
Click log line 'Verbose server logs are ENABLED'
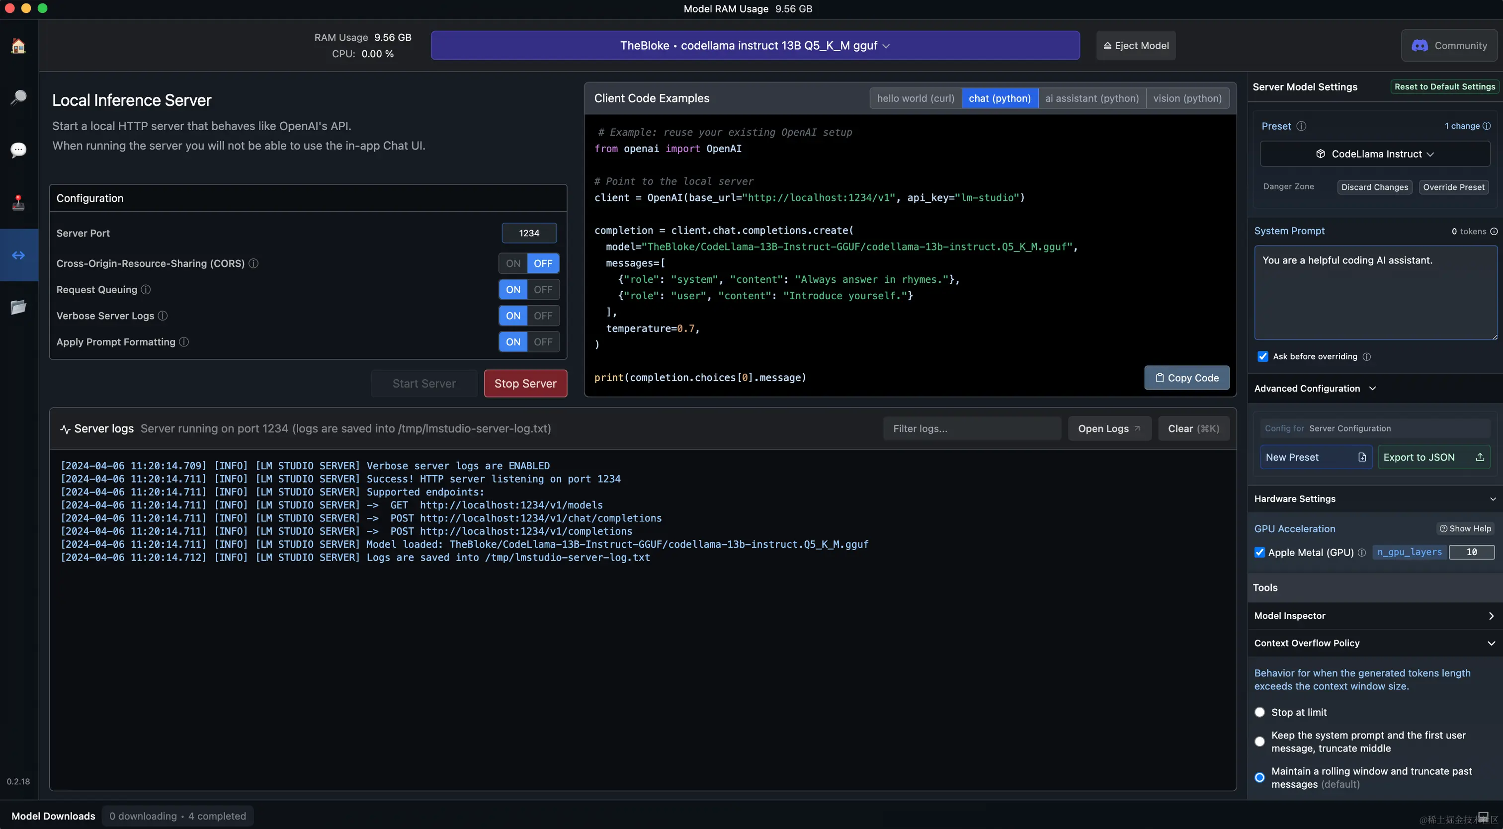(x=458, y=466)
